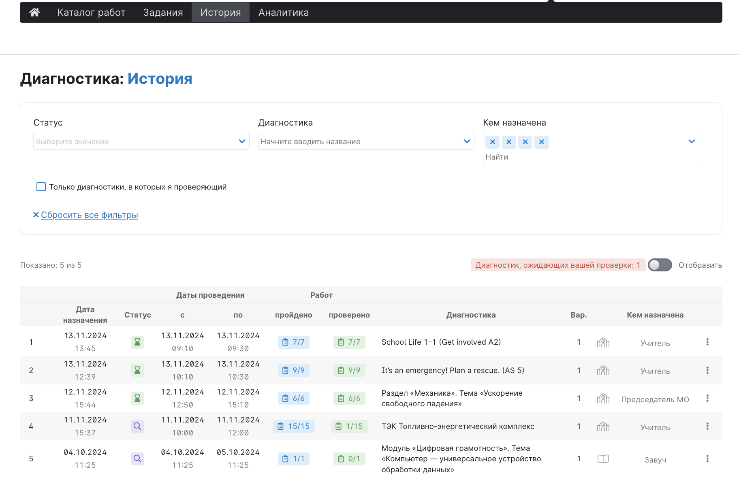Screen dimensions: 739x482
Task: Click the book icon in row 5
Action: pyautogui.click(x=603, y=459)
